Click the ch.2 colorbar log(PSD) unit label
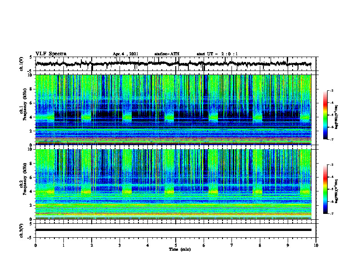 click(337, 191)
